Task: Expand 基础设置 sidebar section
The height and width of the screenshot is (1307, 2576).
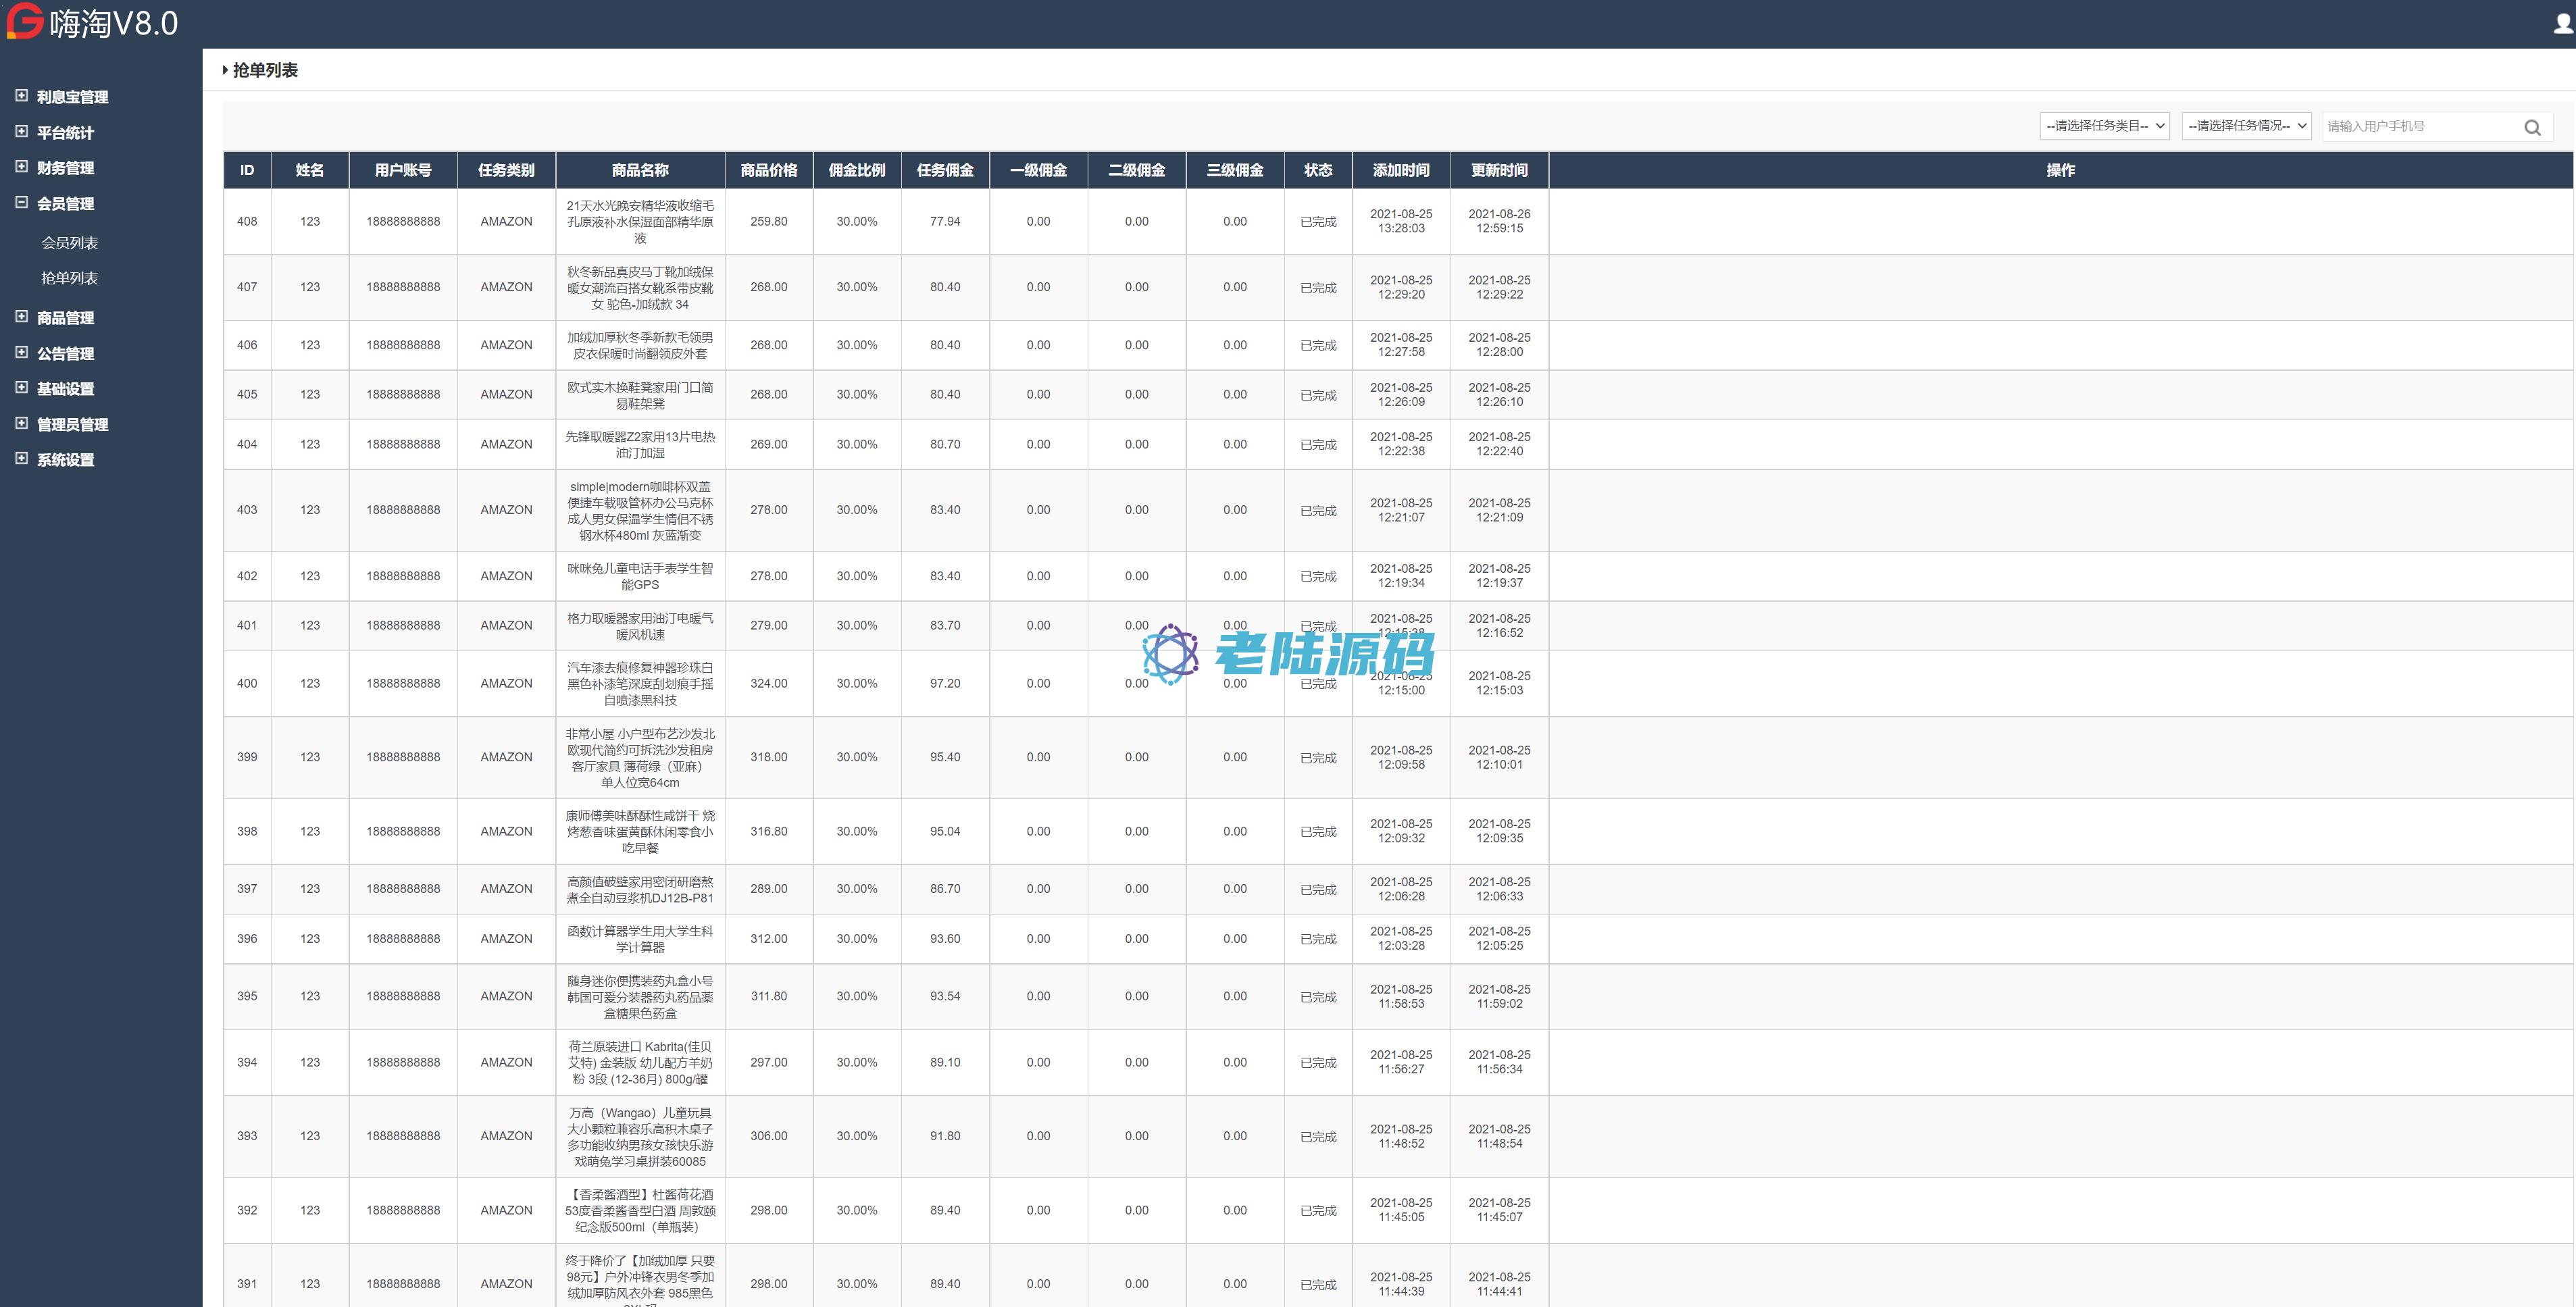Action: tap(65, 389)
